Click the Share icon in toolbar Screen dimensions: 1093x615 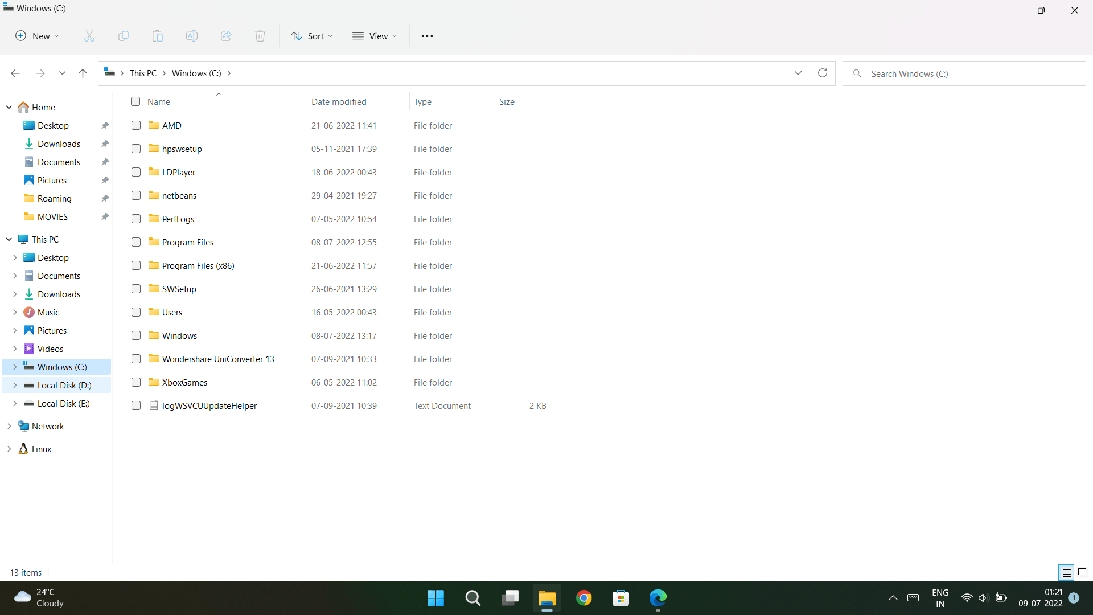pyautogui.click(x=226, y=36)
